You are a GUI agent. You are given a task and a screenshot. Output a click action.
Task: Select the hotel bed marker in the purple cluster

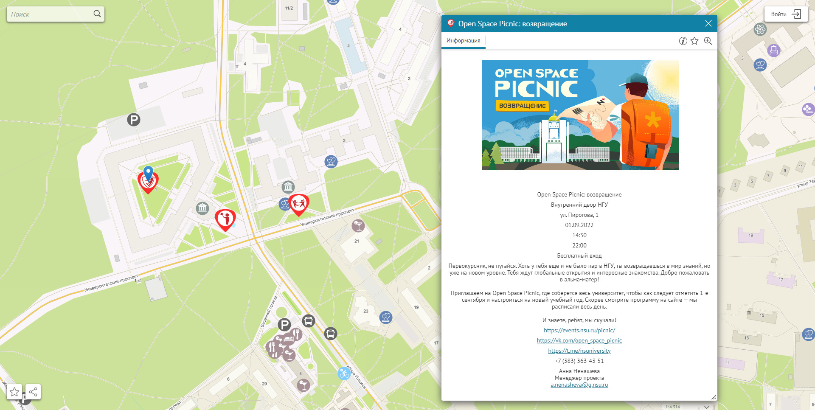click(x=289, y=340)
